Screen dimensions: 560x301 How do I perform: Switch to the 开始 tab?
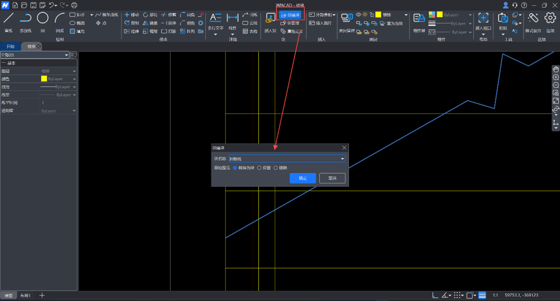(x=11, y=46)
